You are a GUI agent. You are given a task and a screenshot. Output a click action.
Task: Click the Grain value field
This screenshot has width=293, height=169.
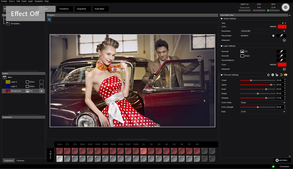click(279, 89)
